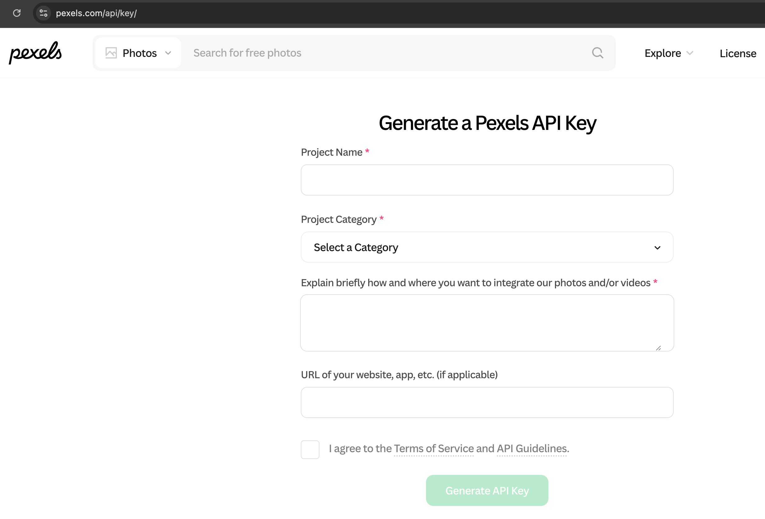The height and width of the screenshot is (519, 765).
Task: Open the Photos media type dropdown
Action: click(x=138, y=53)
